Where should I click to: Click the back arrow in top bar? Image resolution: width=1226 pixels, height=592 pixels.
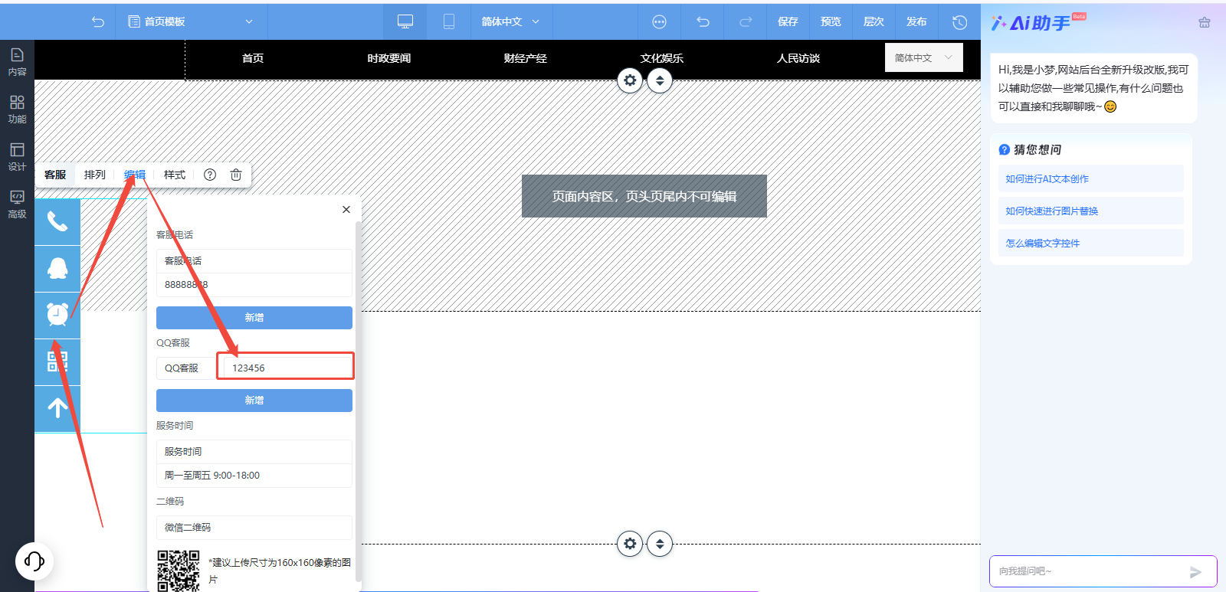(x=98, y=21)
